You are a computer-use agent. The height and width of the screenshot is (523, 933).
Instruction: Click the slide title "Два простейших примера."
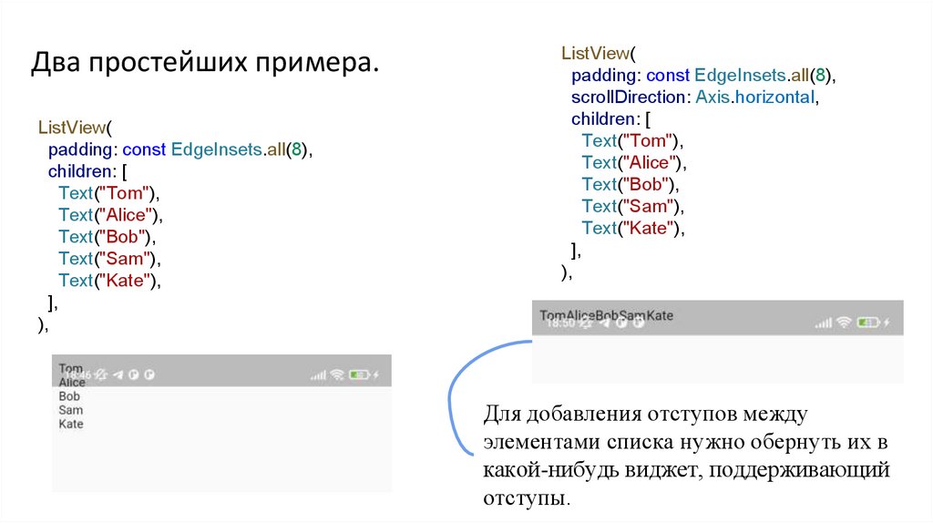[x=205, y=62]
